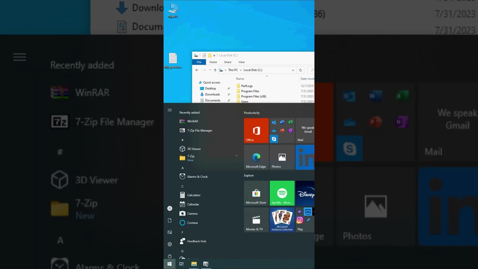
Task: Refresh the Local Disk (C:) folder view
Action: 300,70
